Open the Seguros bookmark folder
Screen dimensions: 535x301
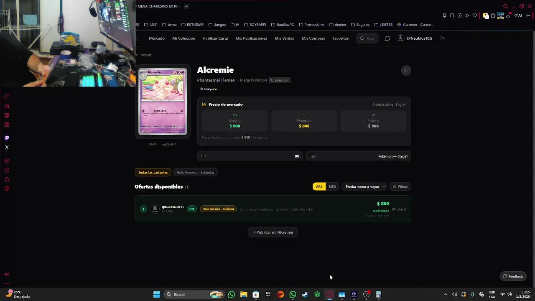point(360,25)
